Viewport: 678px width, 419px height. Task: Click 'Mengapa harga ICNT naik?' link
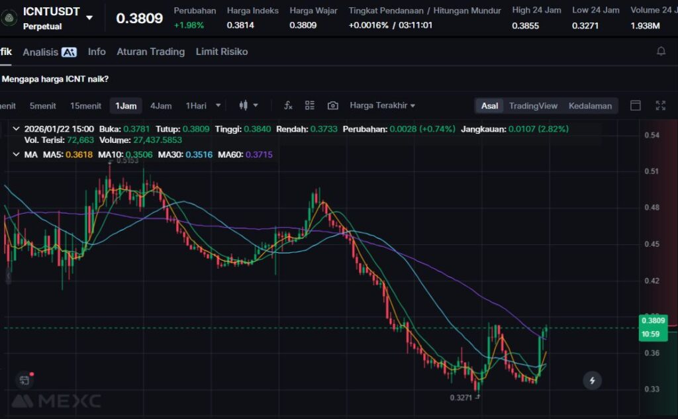pyautogui.click(x=56, y=79)
